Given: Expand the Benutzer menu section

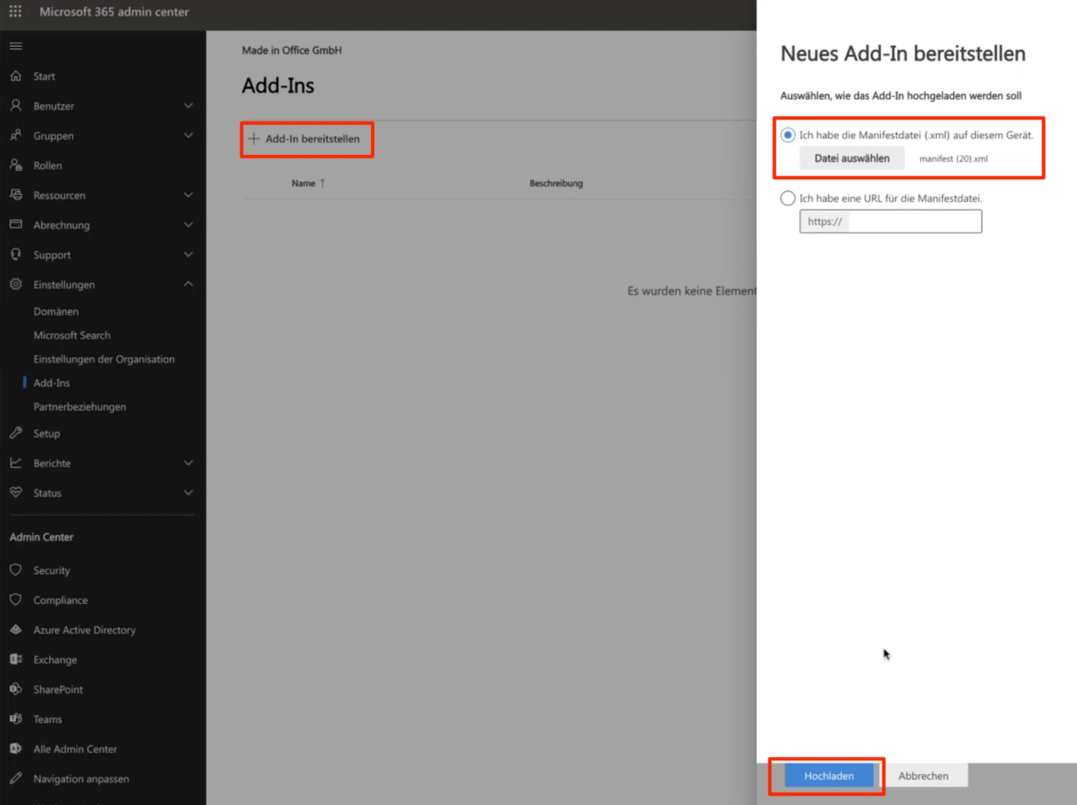Looking at the screenshot, I should (188, 106).
